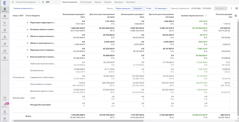This screenshot has width=239, height=122.
Task: Click the Целевая маржинальность info icon
Action: tap(206, 16)
